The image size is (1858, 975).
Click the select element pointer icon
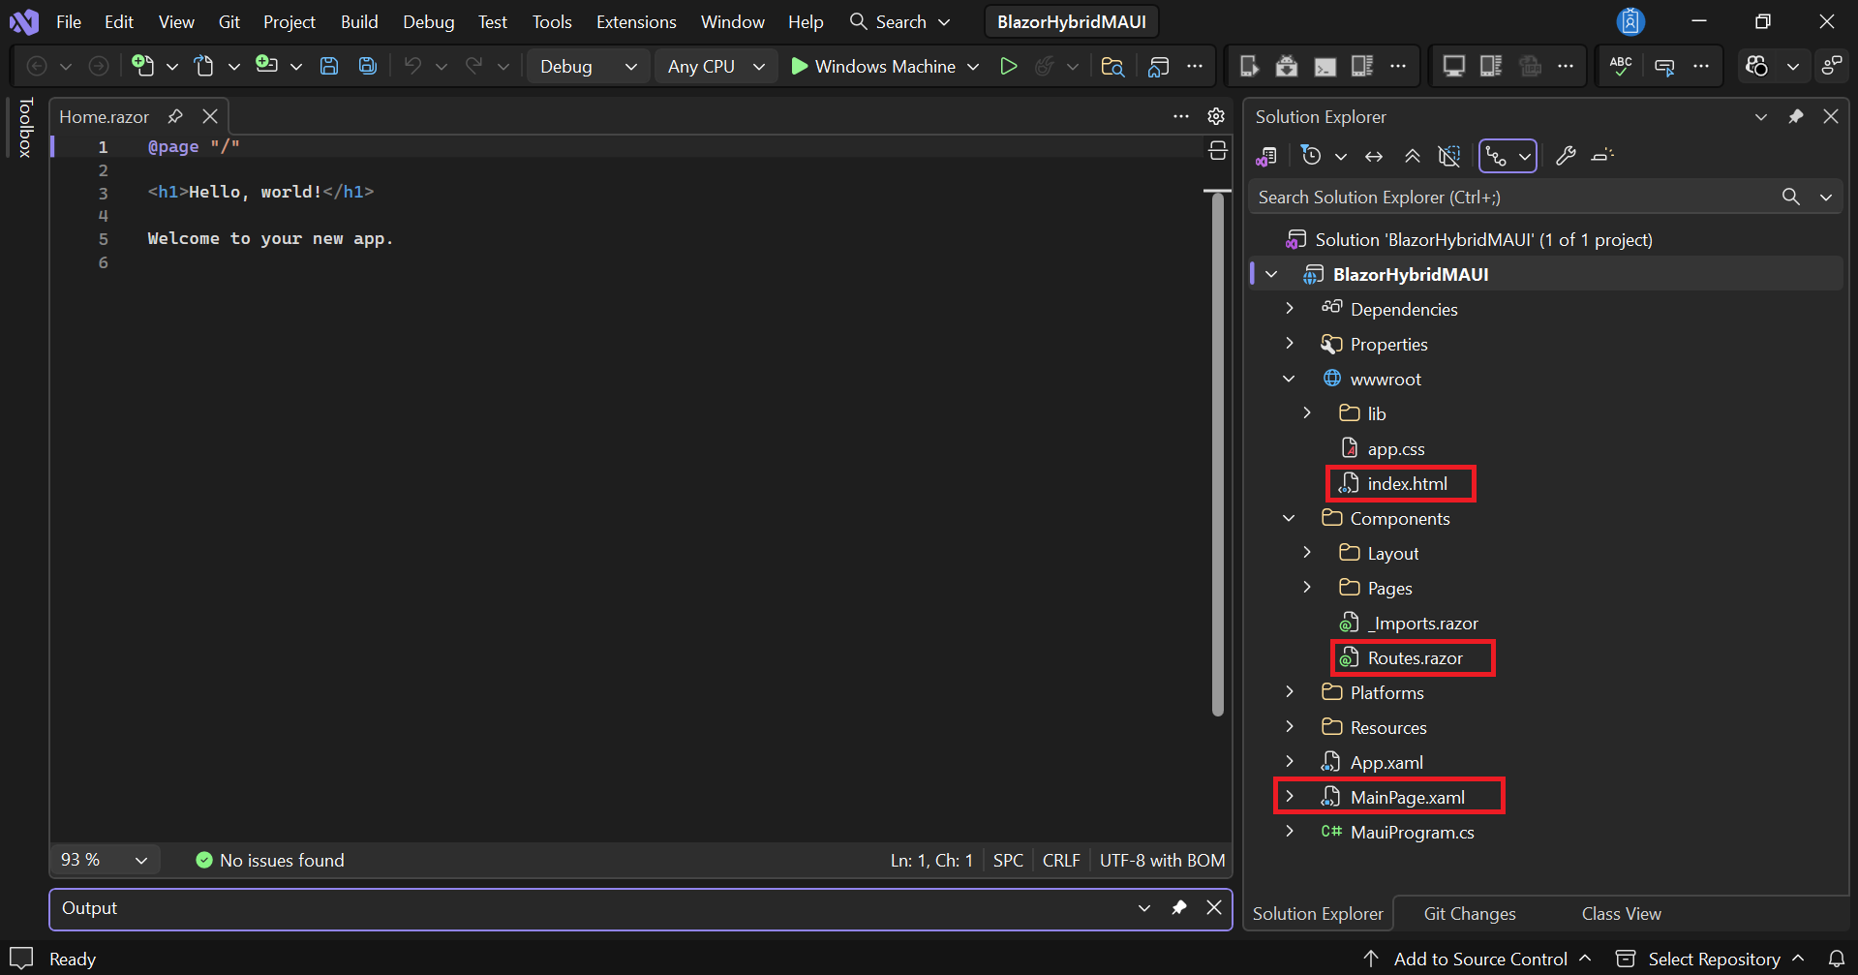tap(1665, 66)
